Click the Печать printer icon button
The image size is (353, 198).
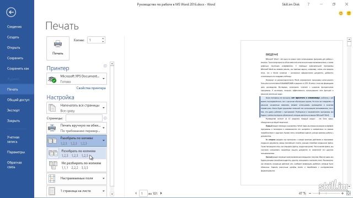(x=58, y=48)
